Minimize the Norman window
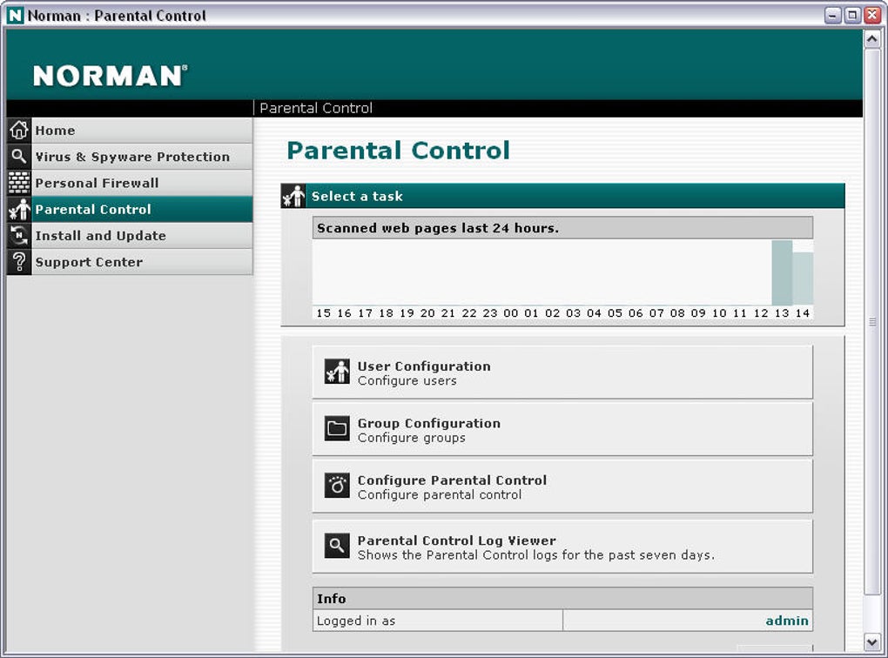The width and height of the screenshot is (888, 658). pos(832,16)
